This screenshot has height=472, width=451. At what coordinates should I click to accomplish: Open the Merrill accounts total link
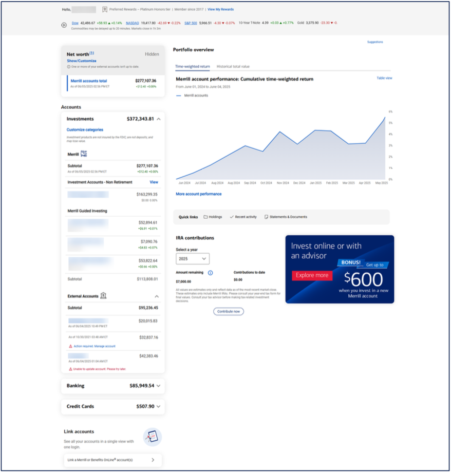point(88,81)
